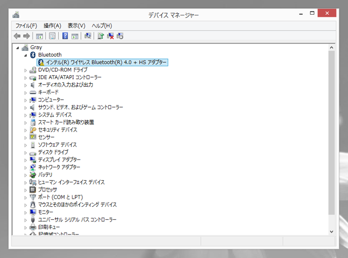Collapse the Gray root node

coord(17,48)
